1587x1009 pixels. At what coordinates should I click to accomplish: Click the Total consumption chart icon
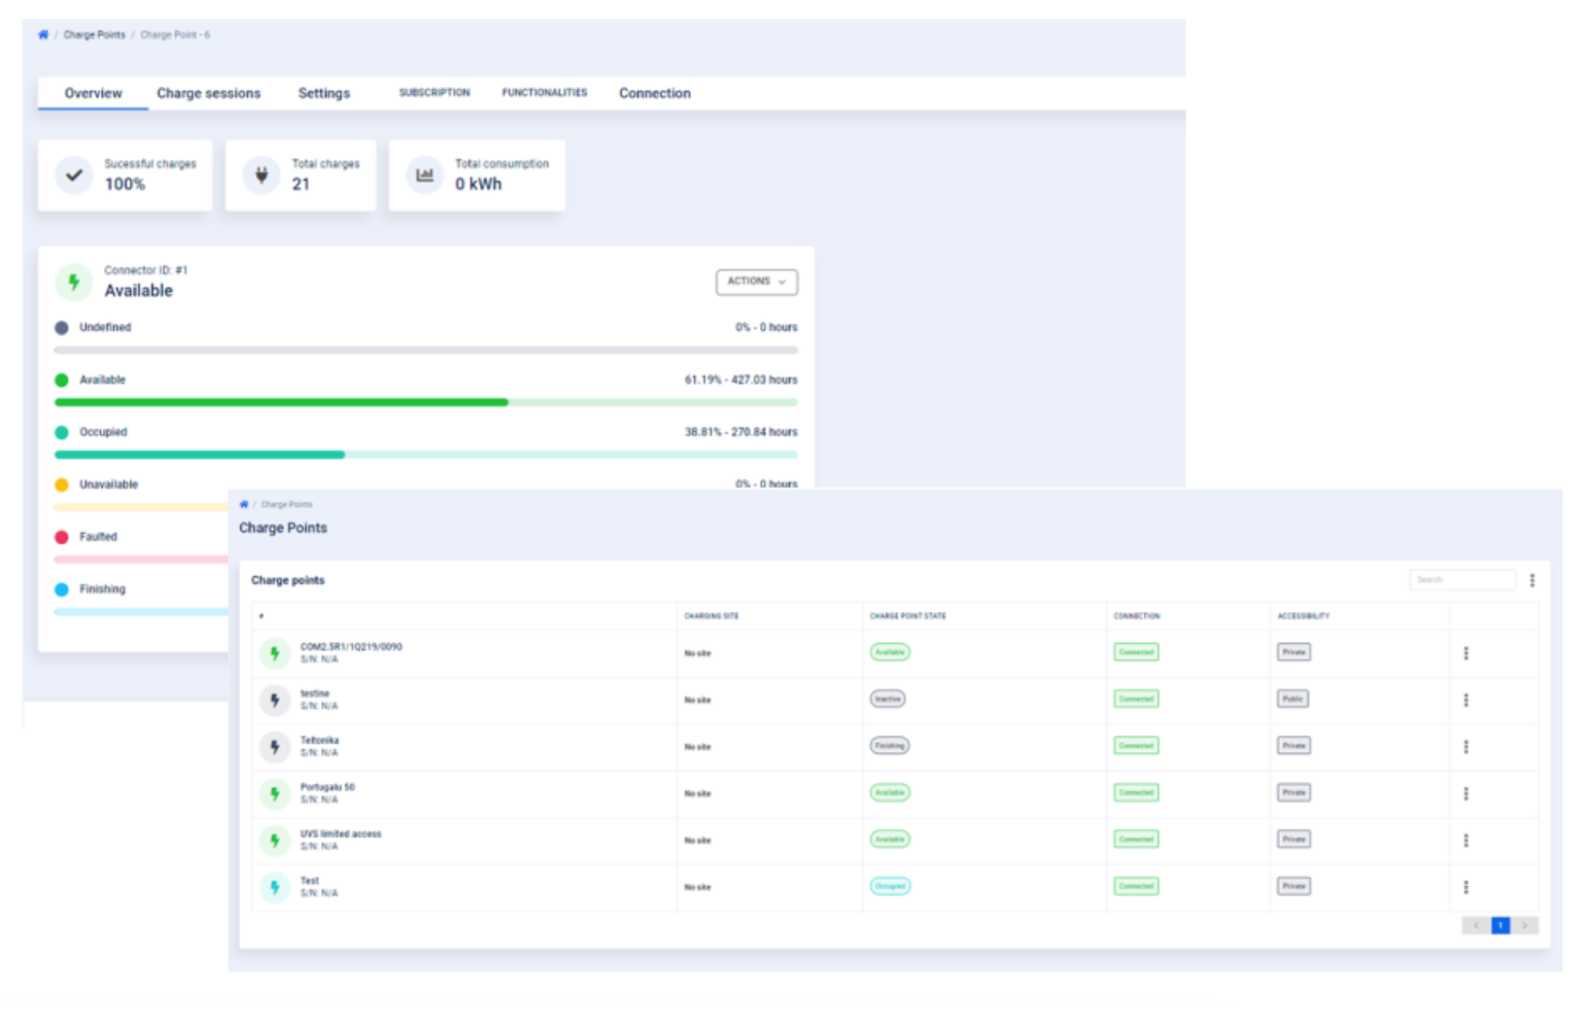[425, 175]
